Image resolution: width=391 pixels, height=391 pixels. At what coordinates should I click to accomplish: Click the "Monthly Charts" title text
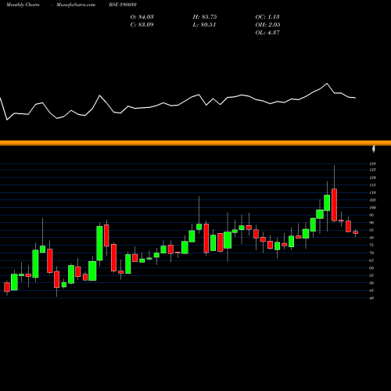[23, 5]
